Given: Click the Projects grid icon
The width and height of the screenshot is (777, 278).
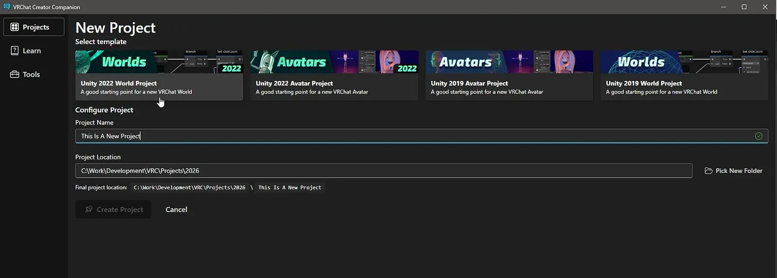Looking at the screenshot, I should point(15,27).
